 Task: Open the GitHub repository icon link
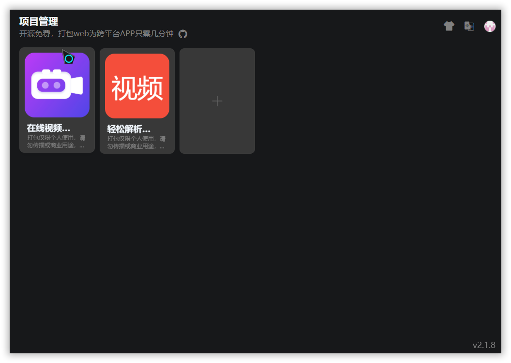(x=183, y=34)
